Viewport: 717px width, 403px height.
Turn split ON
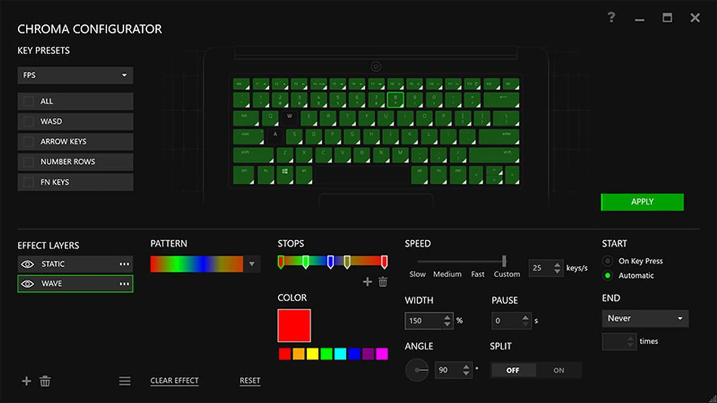(x=559, y=370)
